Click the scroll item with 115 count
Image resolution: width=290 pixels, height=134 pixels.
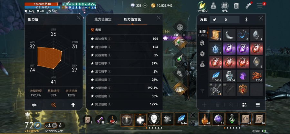216,35
